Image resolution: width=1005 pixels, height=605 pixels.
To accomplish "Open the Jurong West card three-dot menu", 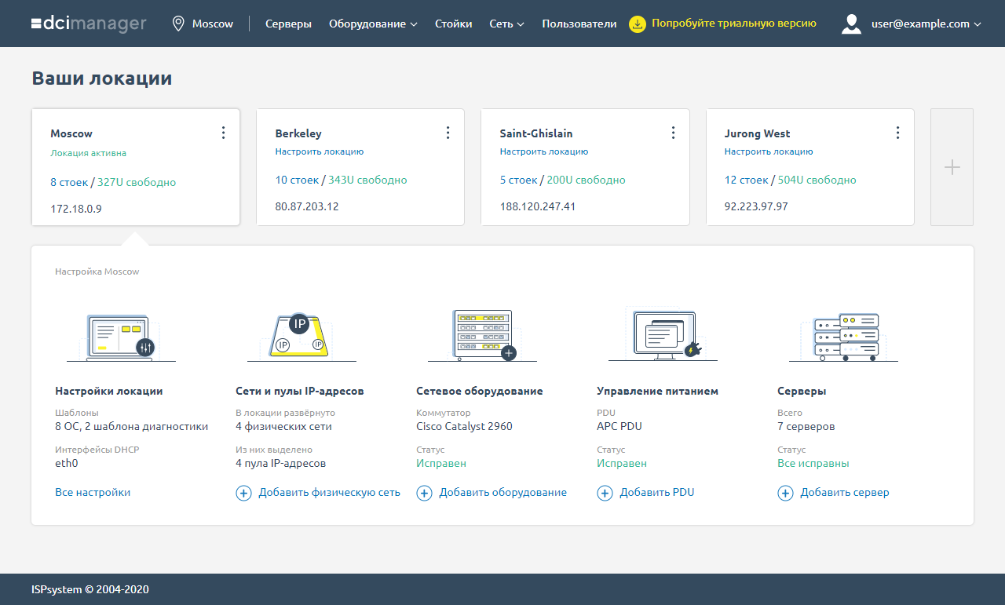I will (897, 133).
